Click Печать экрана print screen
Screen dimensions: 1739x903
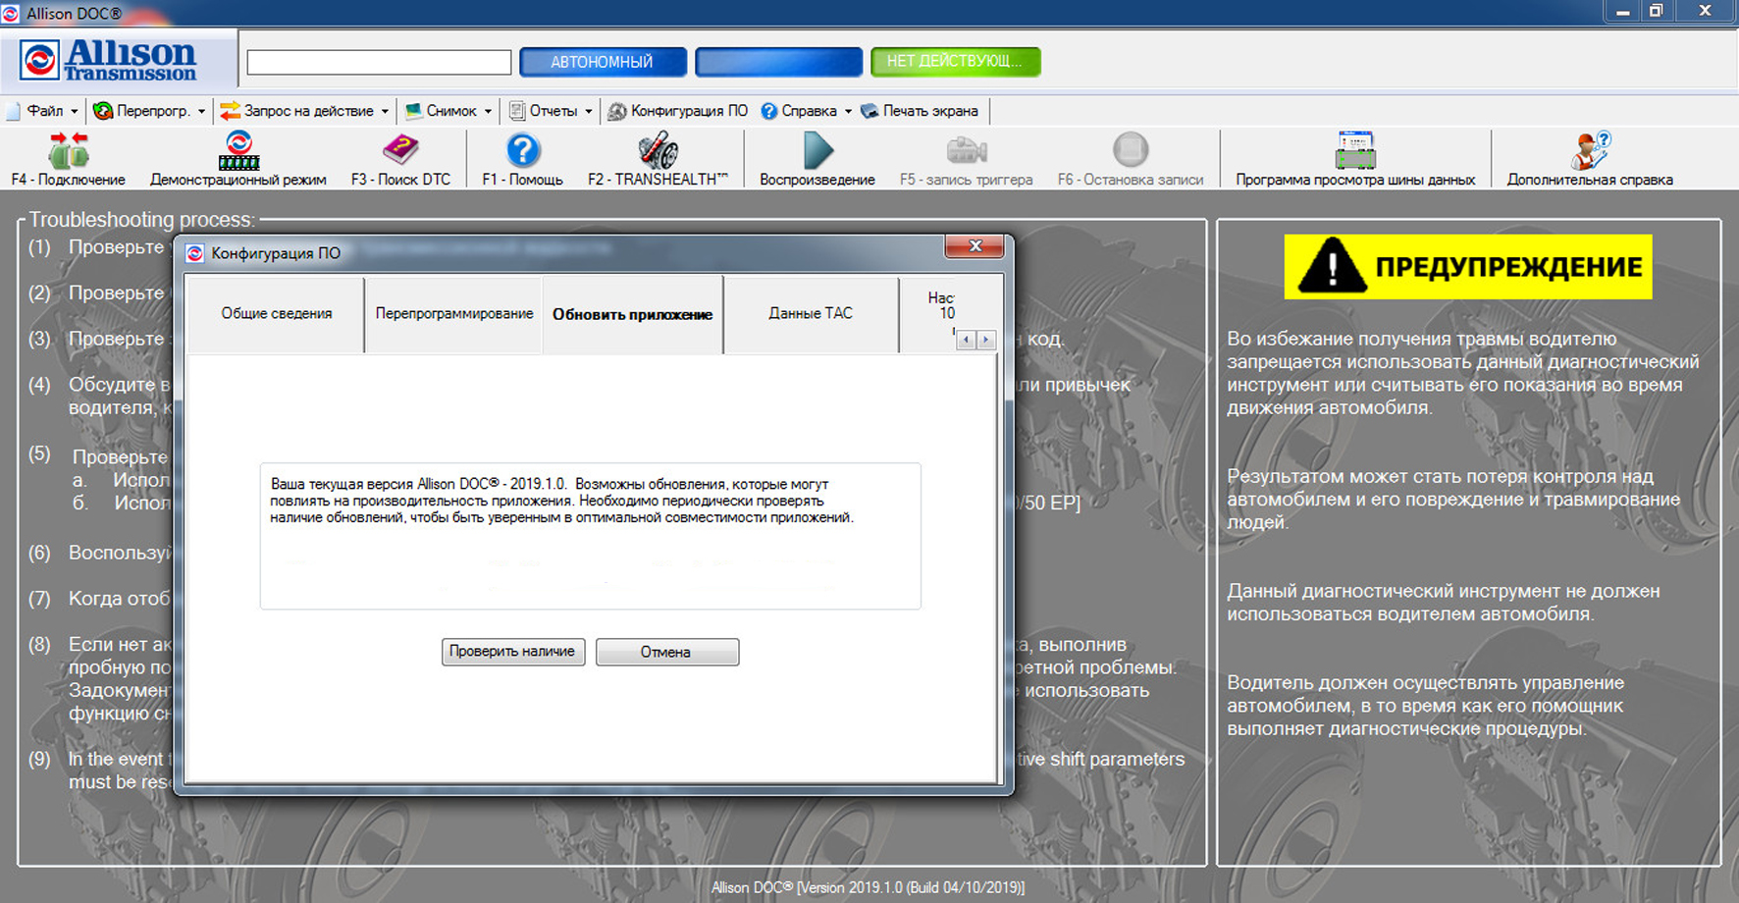(920, 111)
